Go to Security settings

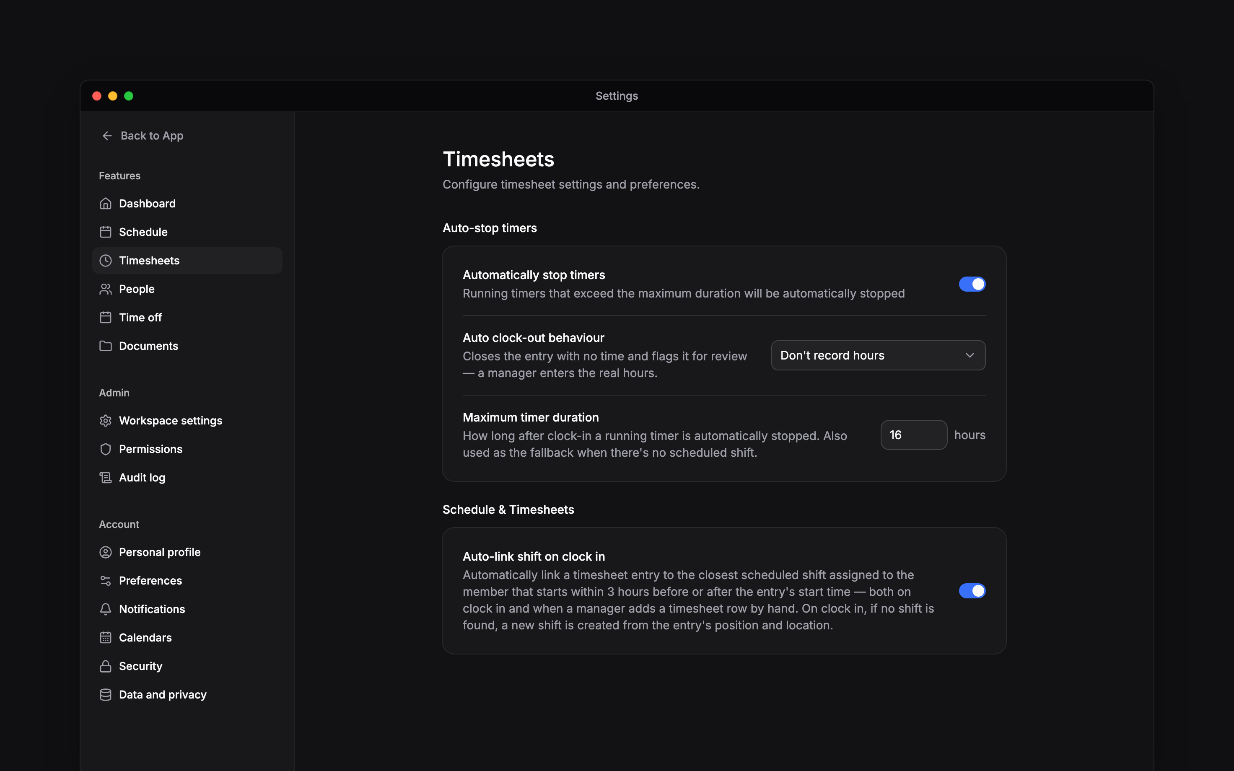tap(187, 667)
